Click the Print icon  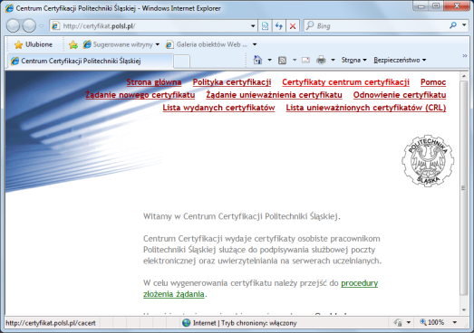point(321,60)
